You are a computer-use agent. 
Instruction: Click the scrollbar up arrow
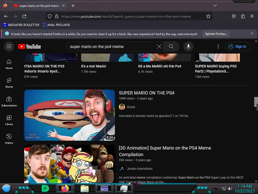pos(256,41)
